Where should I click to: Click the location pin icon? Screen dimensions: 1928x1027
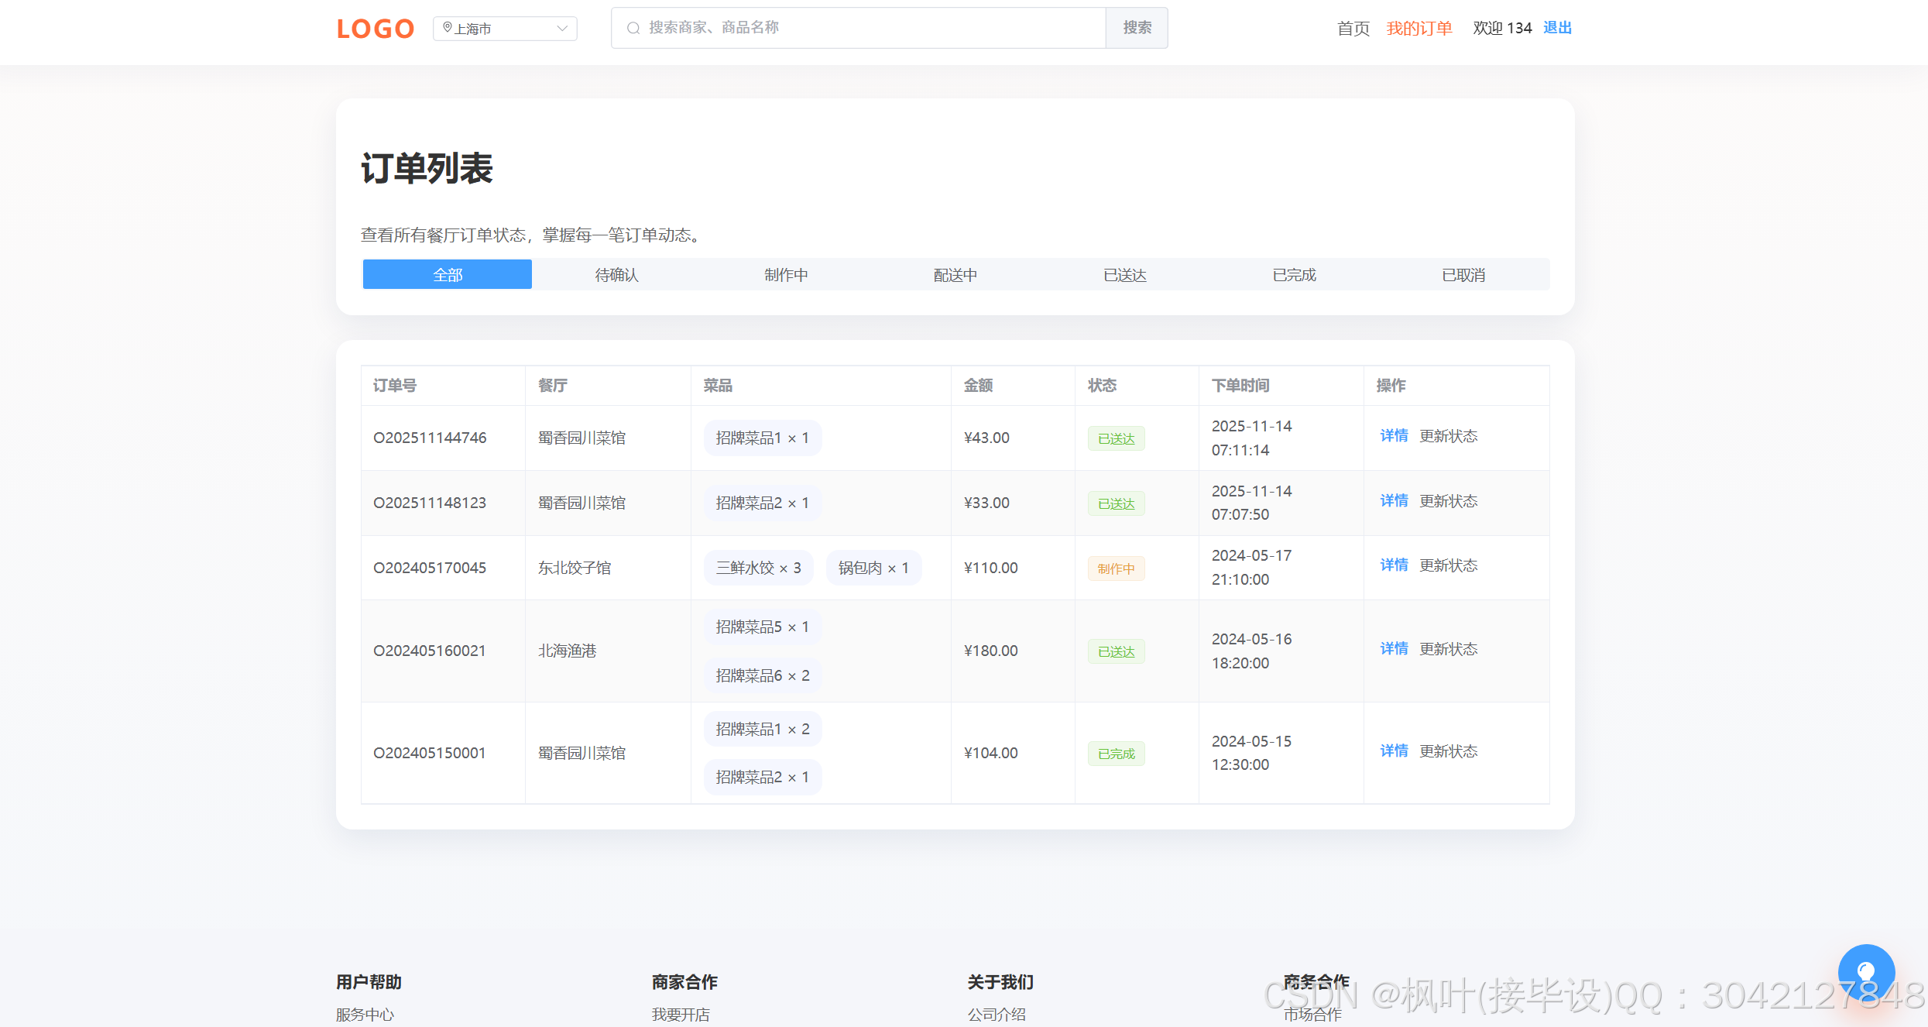pos(447,27)
